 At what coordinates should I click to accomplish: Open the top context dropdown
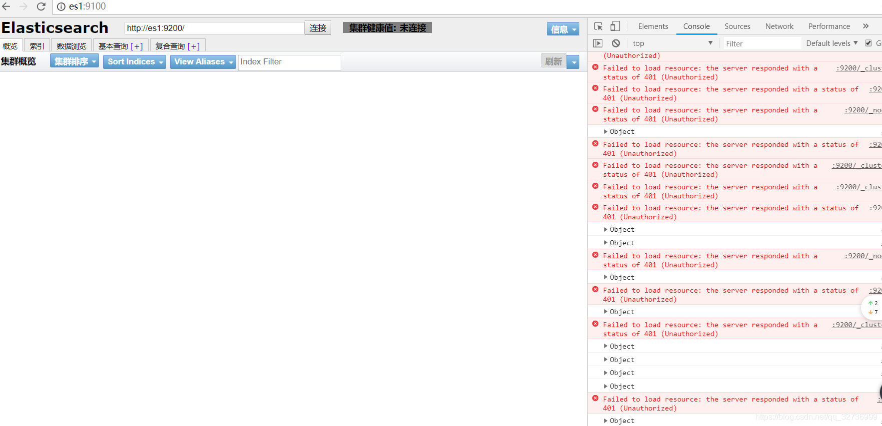(x=672, y=43)
